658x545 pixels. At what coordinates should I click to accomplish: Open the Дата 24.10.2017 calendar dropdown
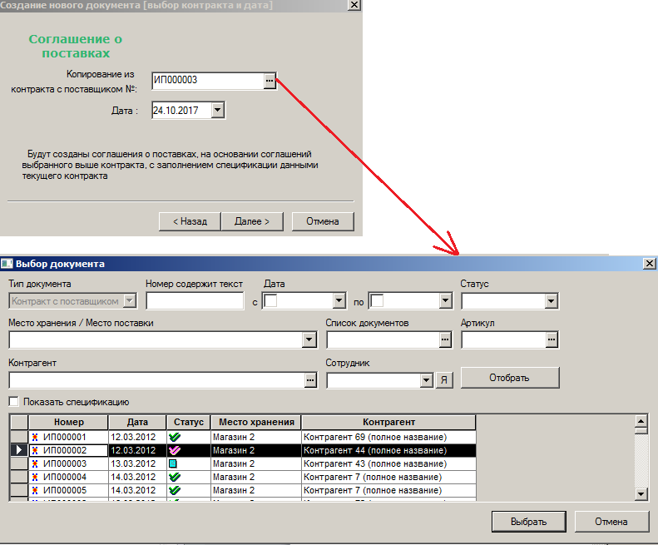tap(217, 111)
